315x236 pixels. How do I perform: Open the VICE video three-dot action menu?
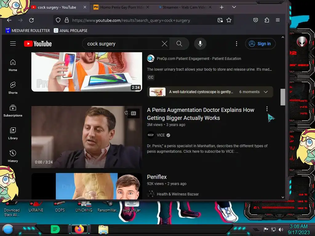[x=267, y=109]
